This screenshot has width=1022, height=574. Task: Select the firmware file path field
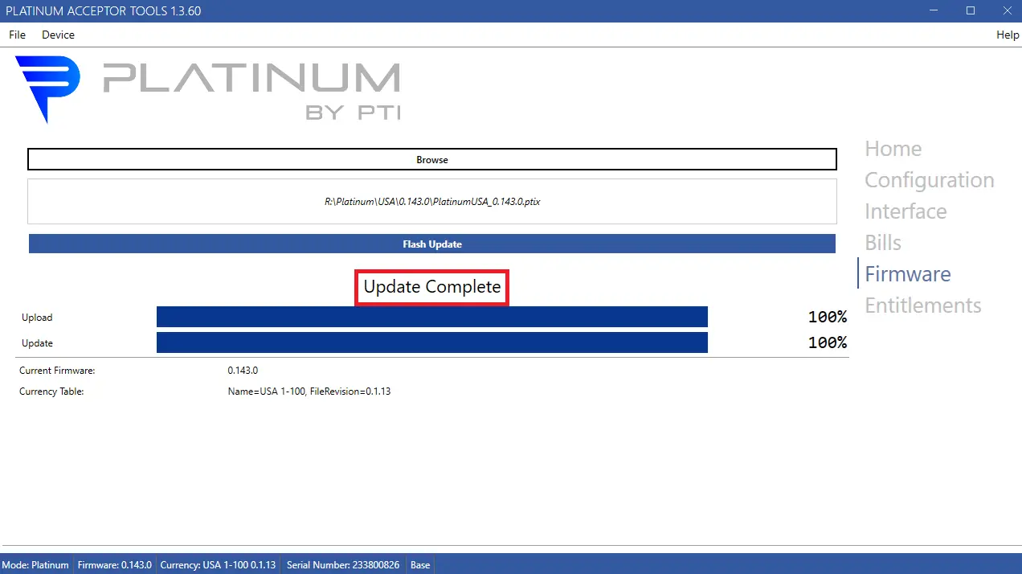tap(432, 202)
